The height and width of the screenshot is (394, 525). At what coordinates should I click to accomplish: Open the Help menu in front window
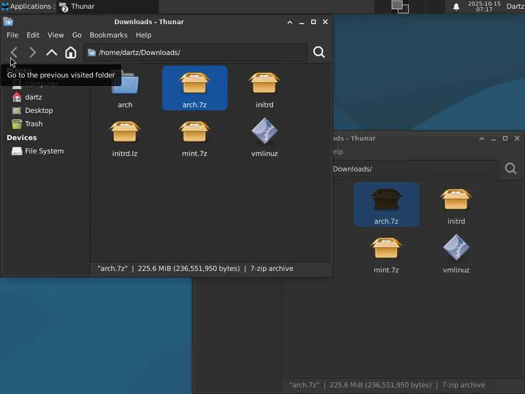[x=144, y=35]
